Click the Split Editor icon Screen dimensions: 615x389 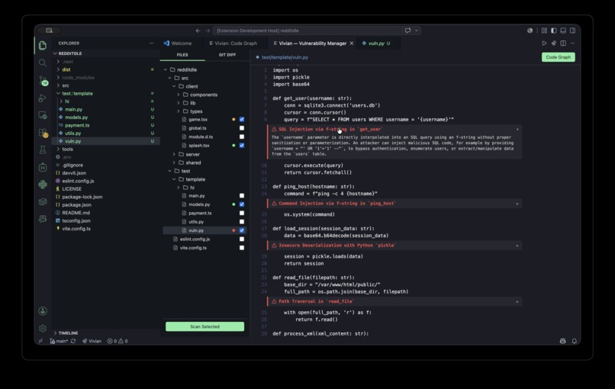pyautogui.click(x=563, y=43)
